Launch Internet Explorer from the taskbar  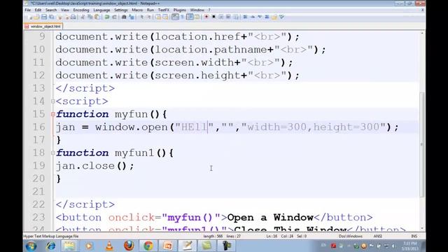click(x=51, y=246)
